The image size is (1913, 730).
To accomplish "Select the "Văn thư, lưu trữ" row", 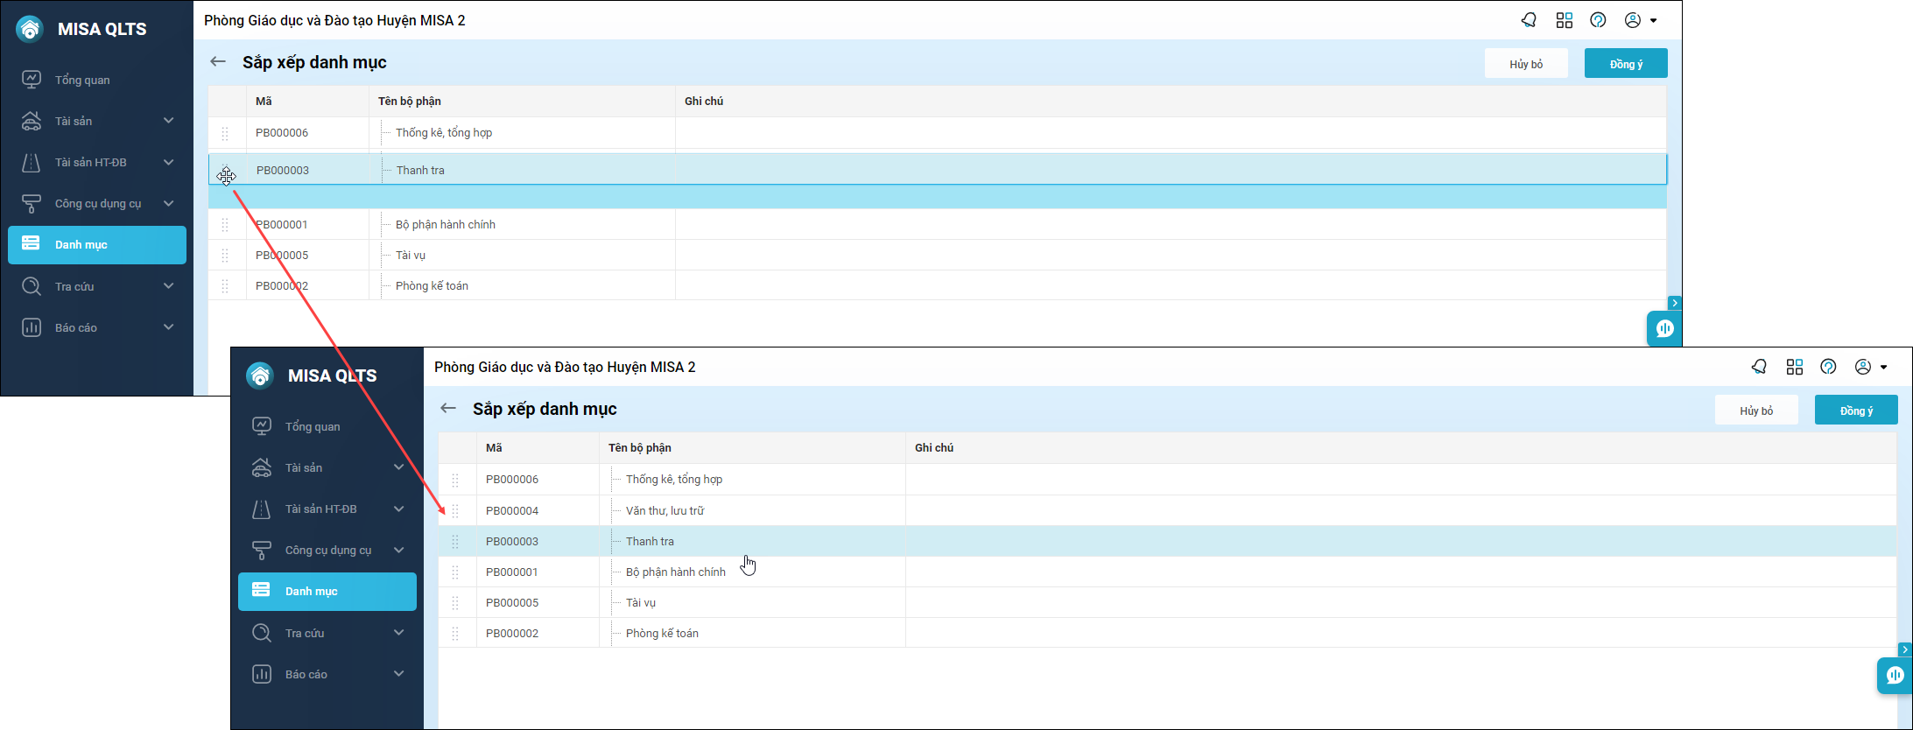I will 665,511.
